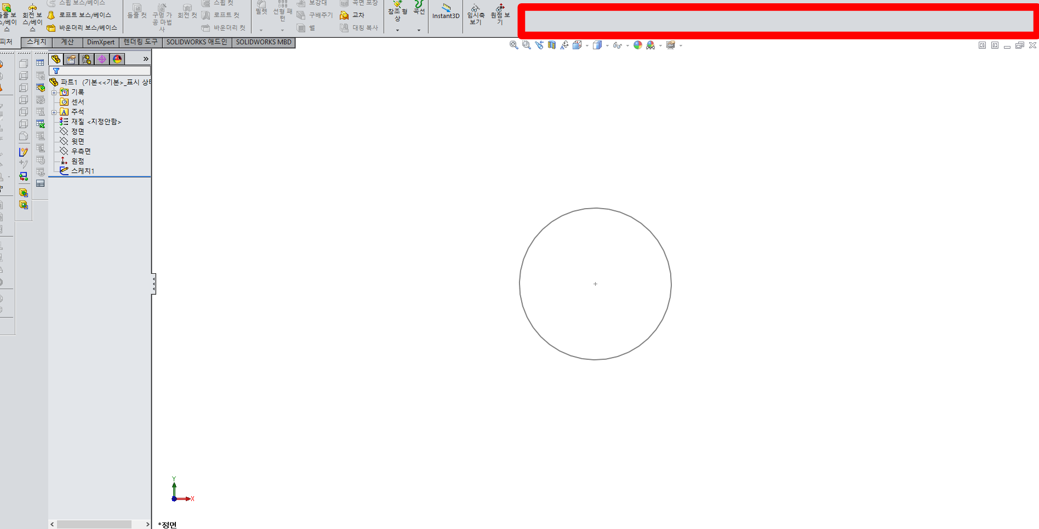Open the ConfigurationManager tab

[87, 59]
